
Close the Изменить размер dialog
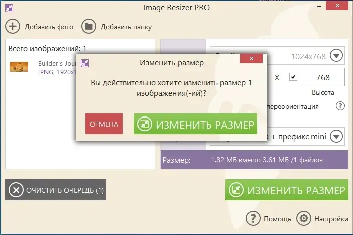click(252, 59)
